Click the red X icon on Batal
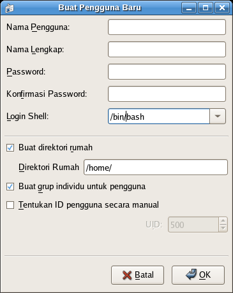 (x=127, y=275)
